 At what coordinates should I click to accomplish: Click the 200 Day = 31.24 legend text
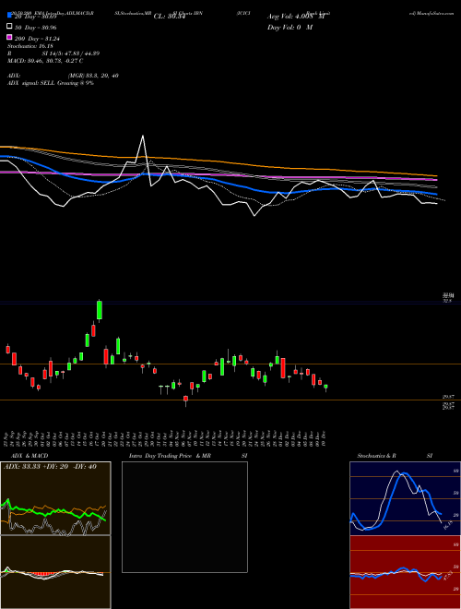tap(37, 39)
